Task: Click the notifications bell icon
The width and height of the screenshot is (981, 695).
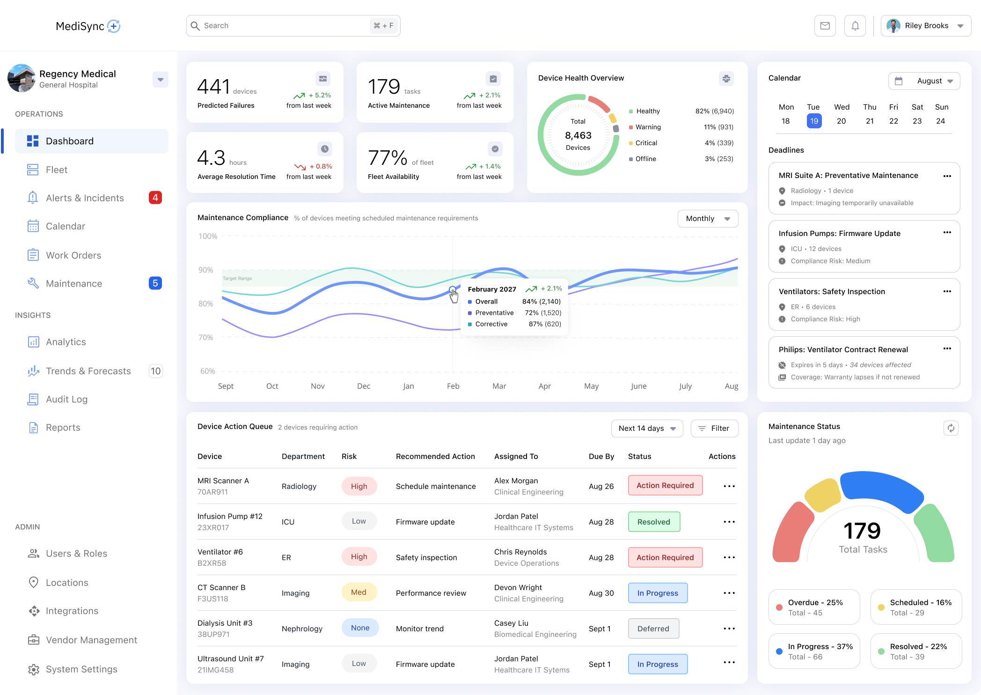Action: tap(855, 26)
